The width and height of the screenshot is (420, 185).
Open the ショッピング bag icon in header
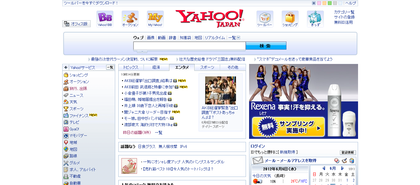[290, 19]
